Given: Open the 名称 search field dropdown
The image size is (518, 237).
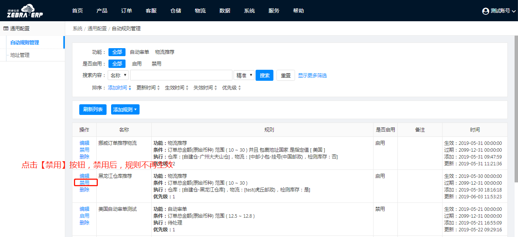Looking at the screenshot, I should [118, 75].
